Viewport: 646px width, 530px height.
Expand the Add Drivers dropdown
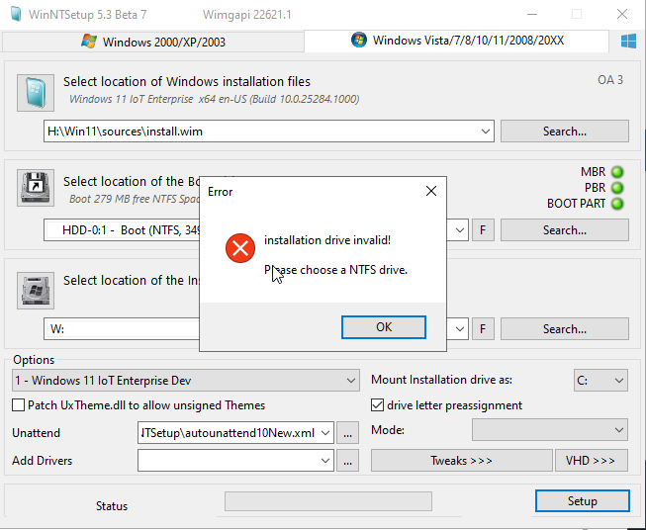(325, 461)
